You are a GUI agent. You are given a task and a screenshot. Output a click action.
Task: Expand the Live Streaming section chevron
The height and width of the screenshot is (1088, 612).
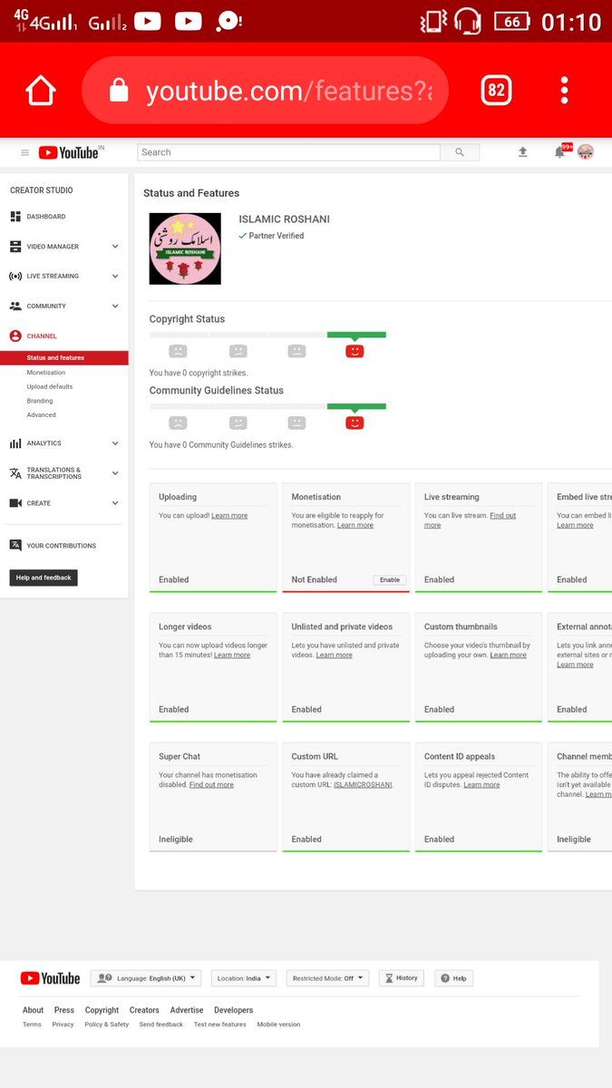[115, 276]
